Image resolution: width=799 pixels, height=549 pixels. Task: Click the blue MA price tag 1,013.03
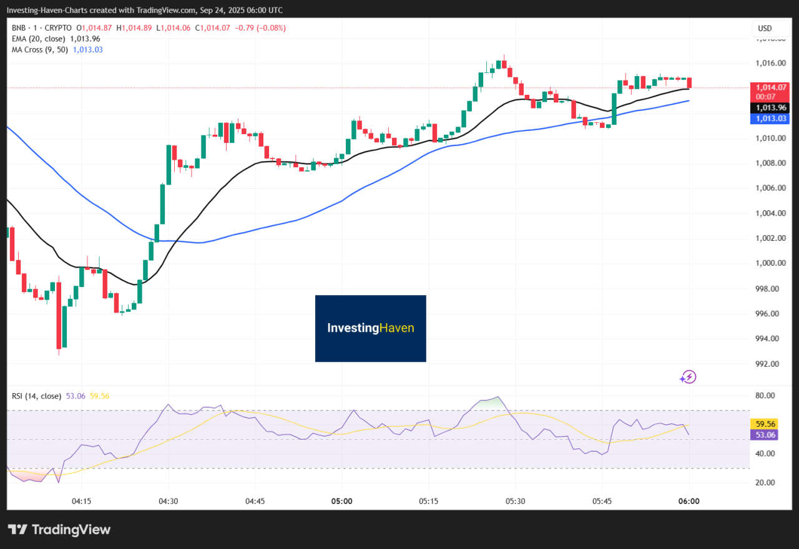click(772, 119)
